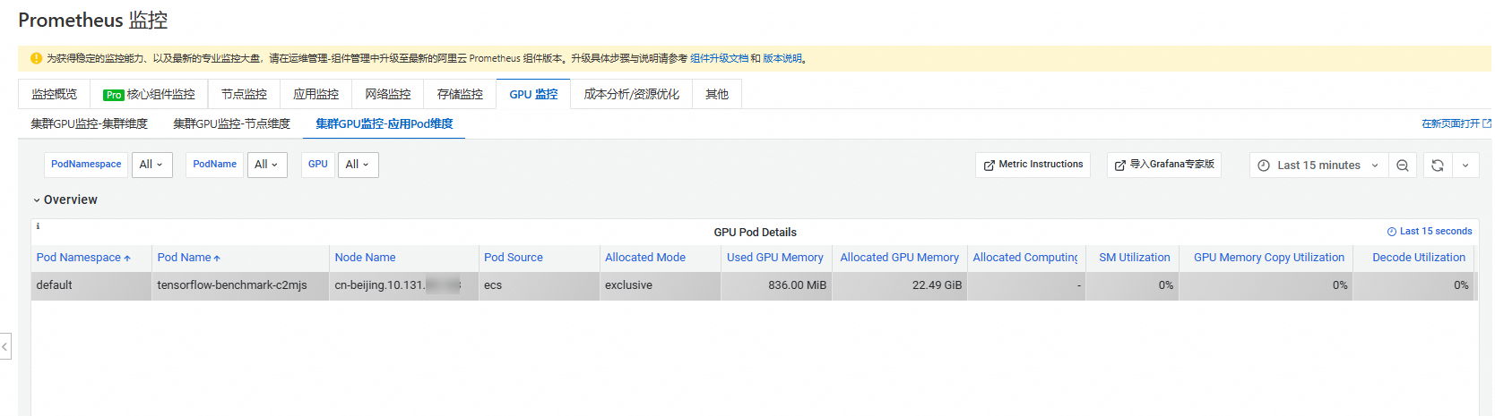Click the GPU filter label

tap(318, 165)
